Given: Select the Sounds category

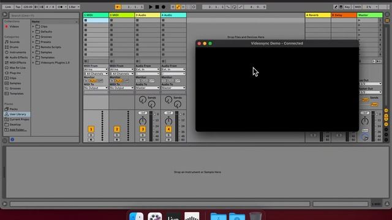Looking at the screenshot, I should (15, 42).
